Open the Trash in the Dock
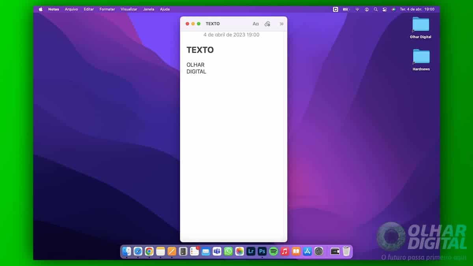The image size is (473, 266). 346,251
